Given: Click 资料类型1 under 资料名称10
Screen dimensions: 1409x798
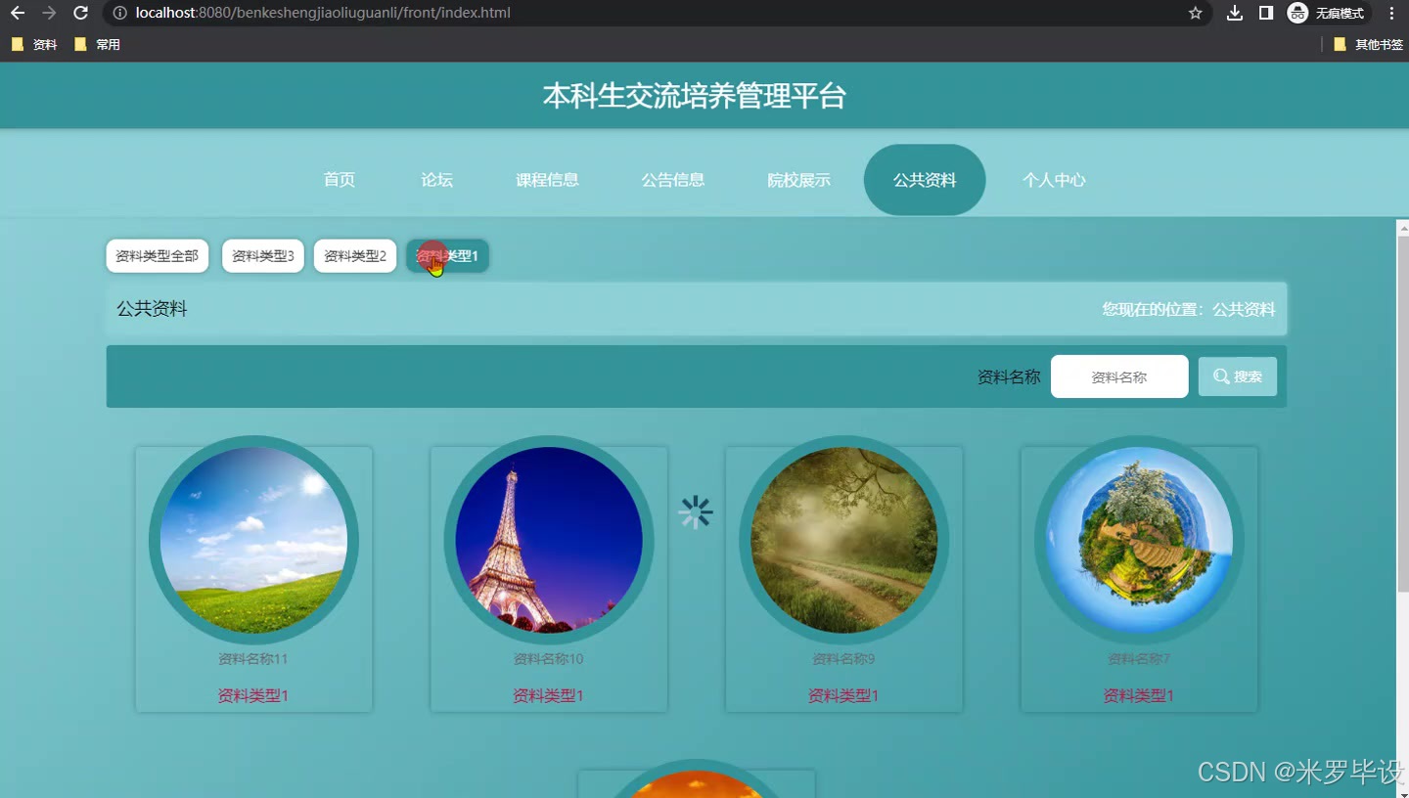Looking at the screenshot, I should click(x=549, y=696).
